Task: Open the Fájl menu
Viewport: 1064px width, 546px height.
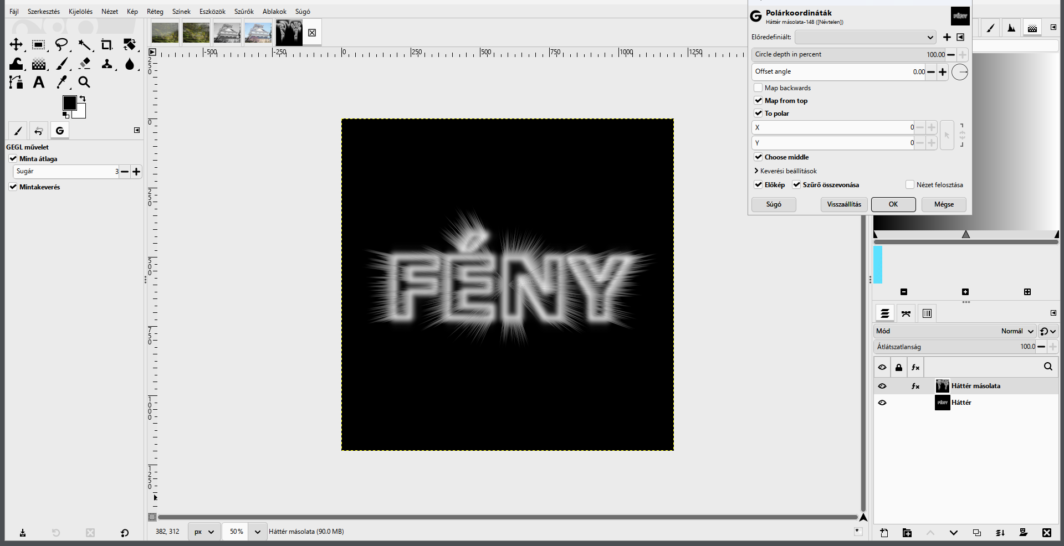Action: coord(14,12)
